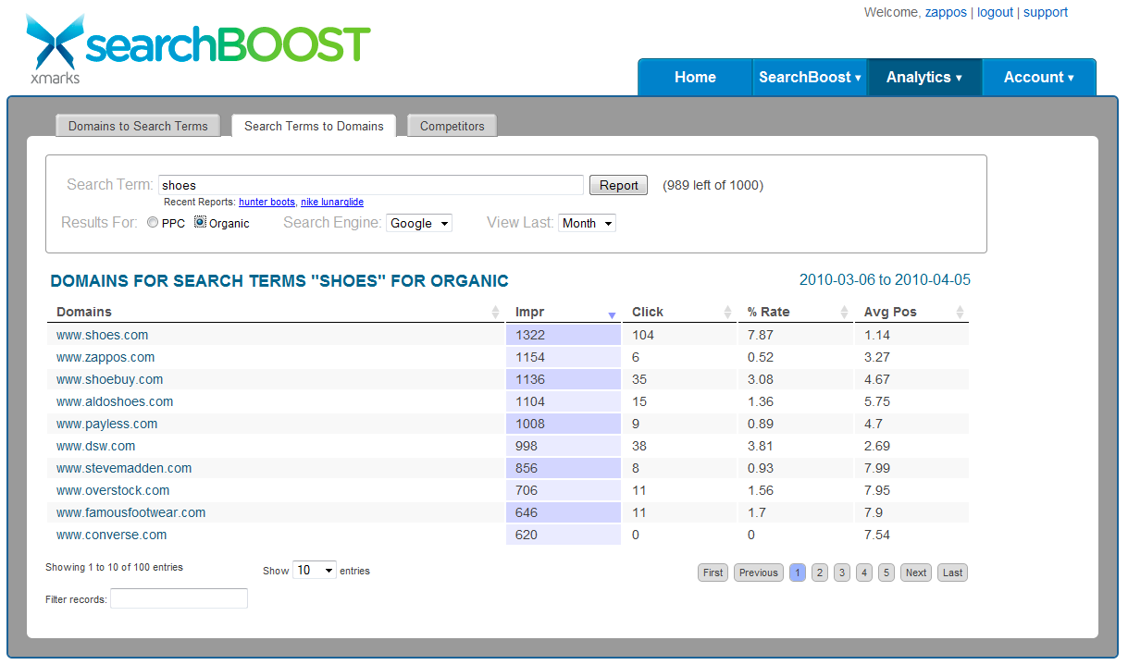This screenshot has width=1128, height=665.
Task: Switch to Domains to Search Terms tab
Action: pyautogui.click(x=138, y=126)
